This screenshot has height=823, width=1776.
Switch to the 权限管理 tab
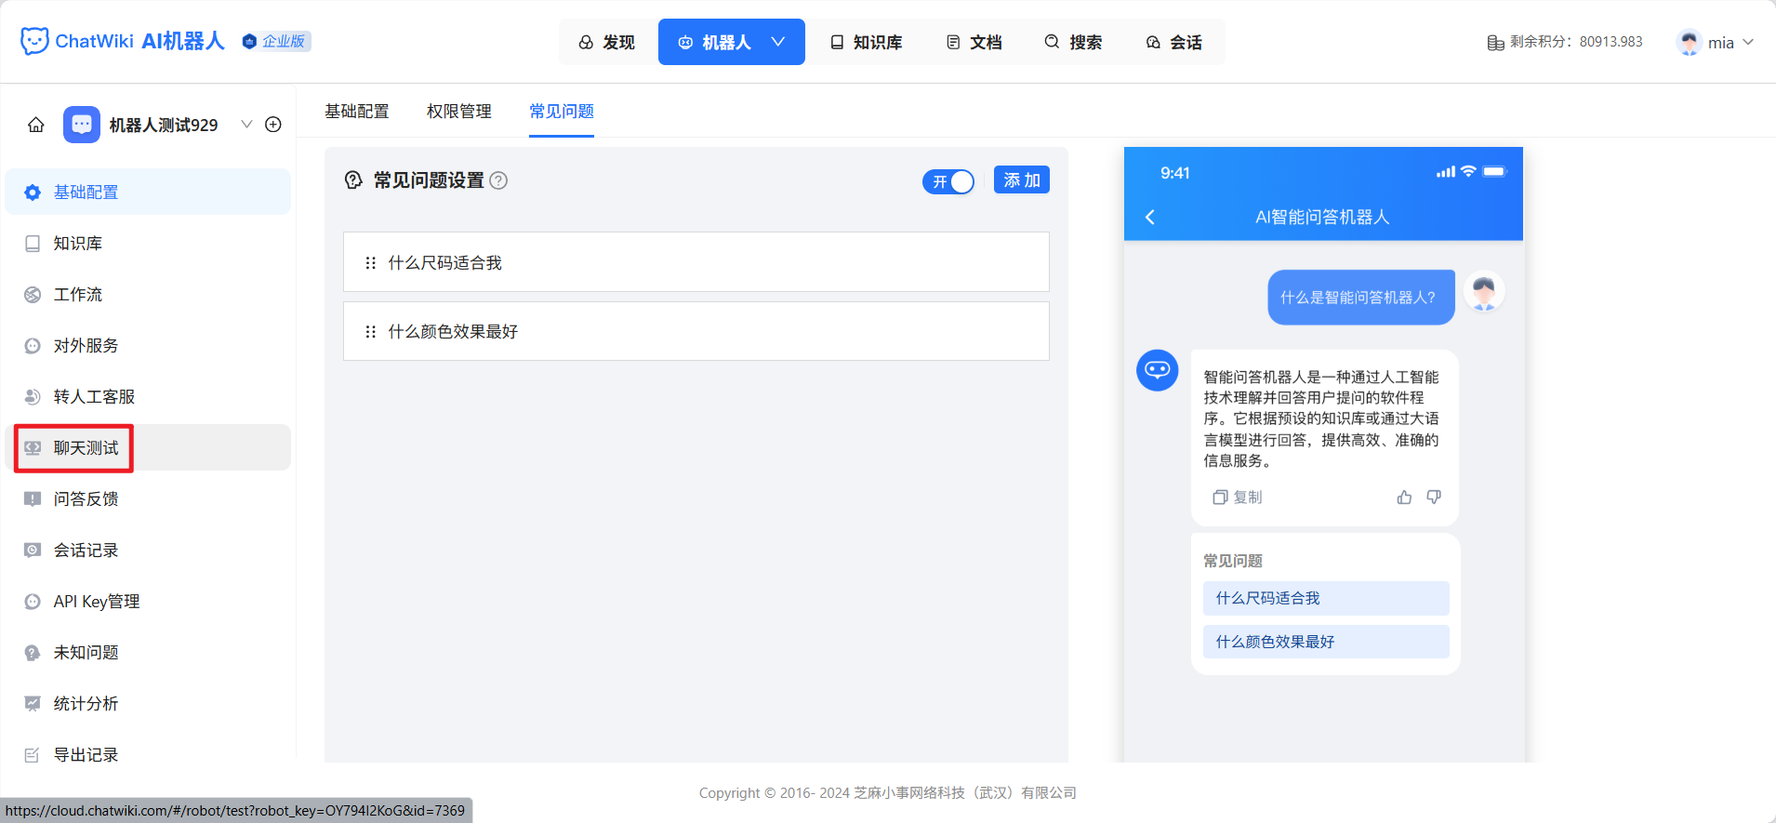(x=459, y=112)
